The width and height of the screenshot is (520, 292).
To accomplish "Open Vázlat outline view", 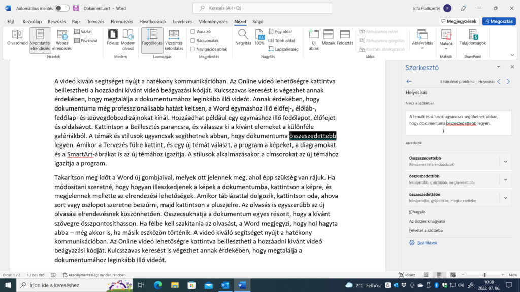I will point(83,32).
